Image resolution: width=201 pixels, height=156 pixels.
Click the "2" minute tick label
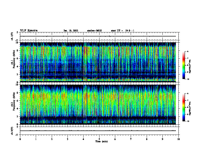coord(52,139)
